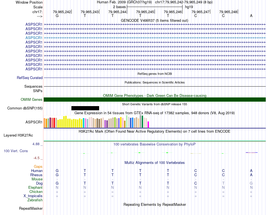This screenshot has height=215, width=266.
Task: Select the Zebrafish alignment row label
Action: (x=35, y=200)
